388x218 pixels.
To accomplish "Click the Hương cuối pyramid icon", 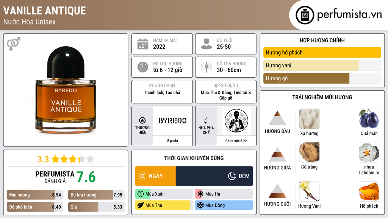I will point(277,191).
